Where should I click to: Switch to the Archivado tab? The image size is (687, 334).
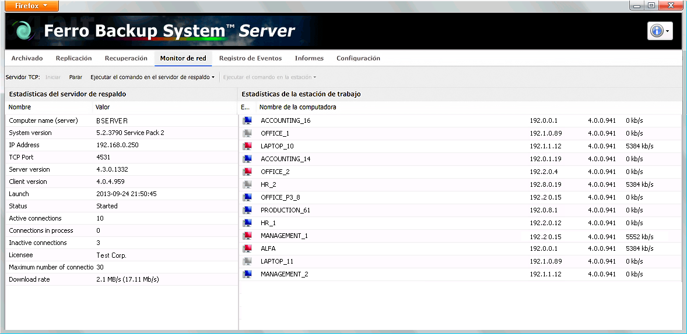click(x=27, y=58)
